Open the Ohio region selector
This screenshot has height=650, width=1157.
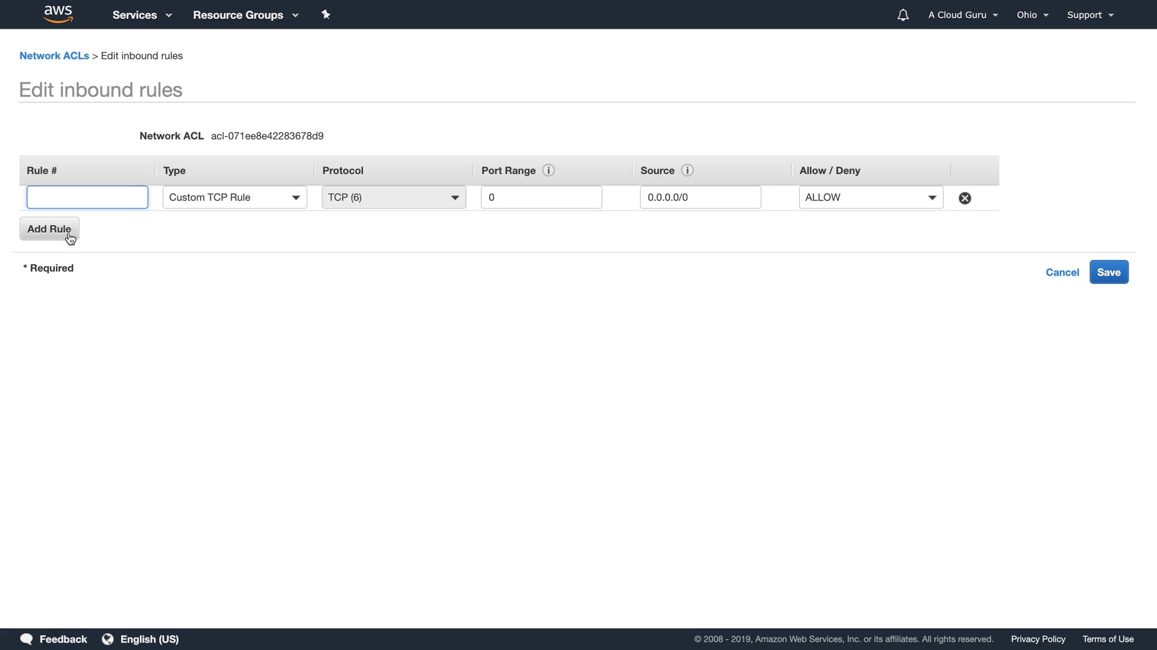[1032, 15]
